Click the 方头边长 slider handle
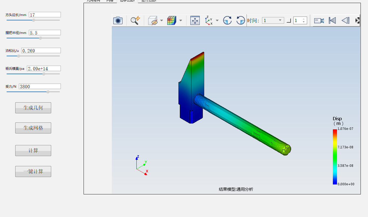This screenshot has height=217, width=368. tap(33, 20)
